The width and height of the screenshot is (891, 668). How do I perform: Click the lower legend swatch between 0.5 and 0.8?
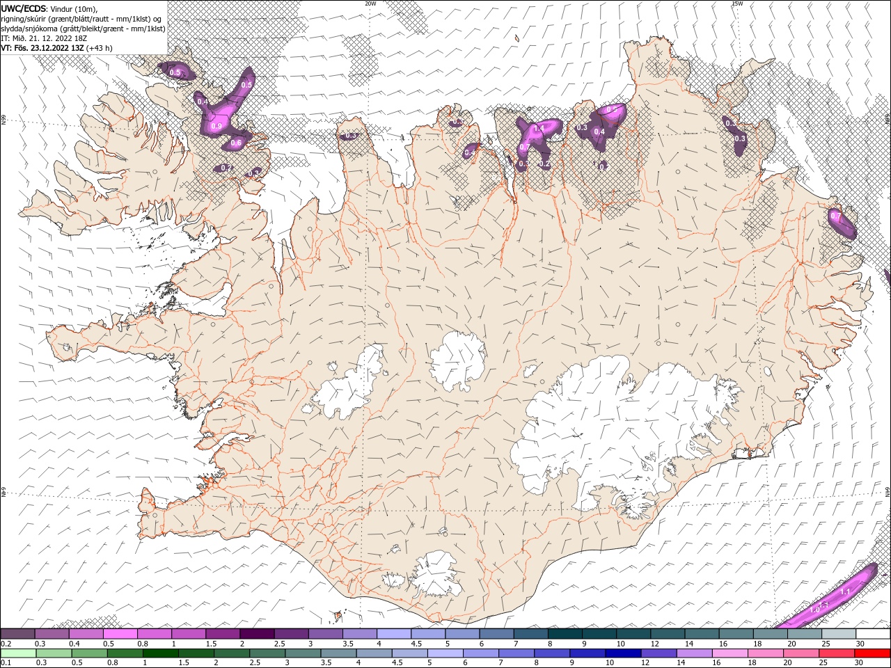(x=90, y=653)
